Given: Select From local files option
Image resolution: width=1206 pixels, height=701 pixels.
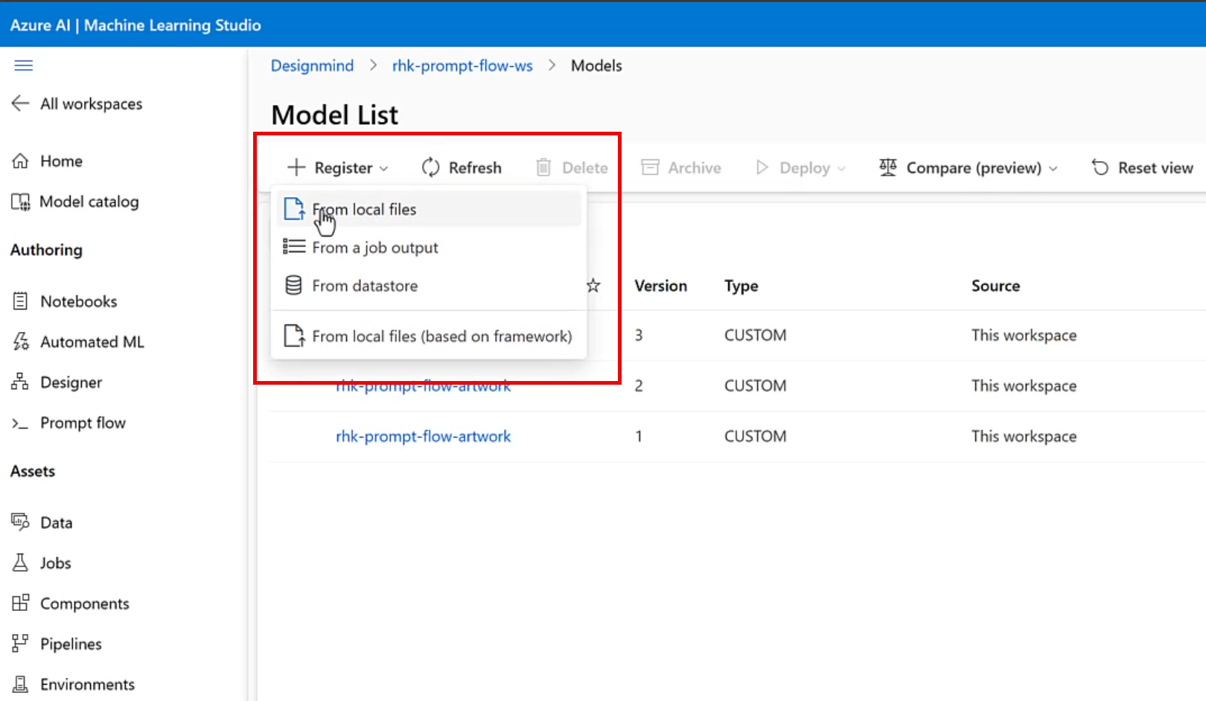Looking at the screenshot, I should (364, 210).
